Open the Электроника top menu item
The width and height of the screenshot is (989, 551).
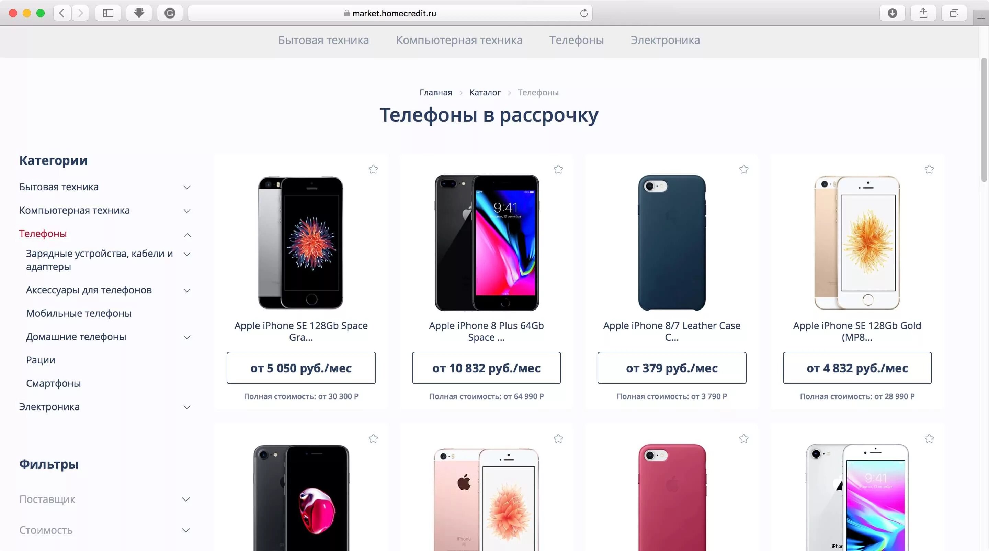click(x=665, y=40)
